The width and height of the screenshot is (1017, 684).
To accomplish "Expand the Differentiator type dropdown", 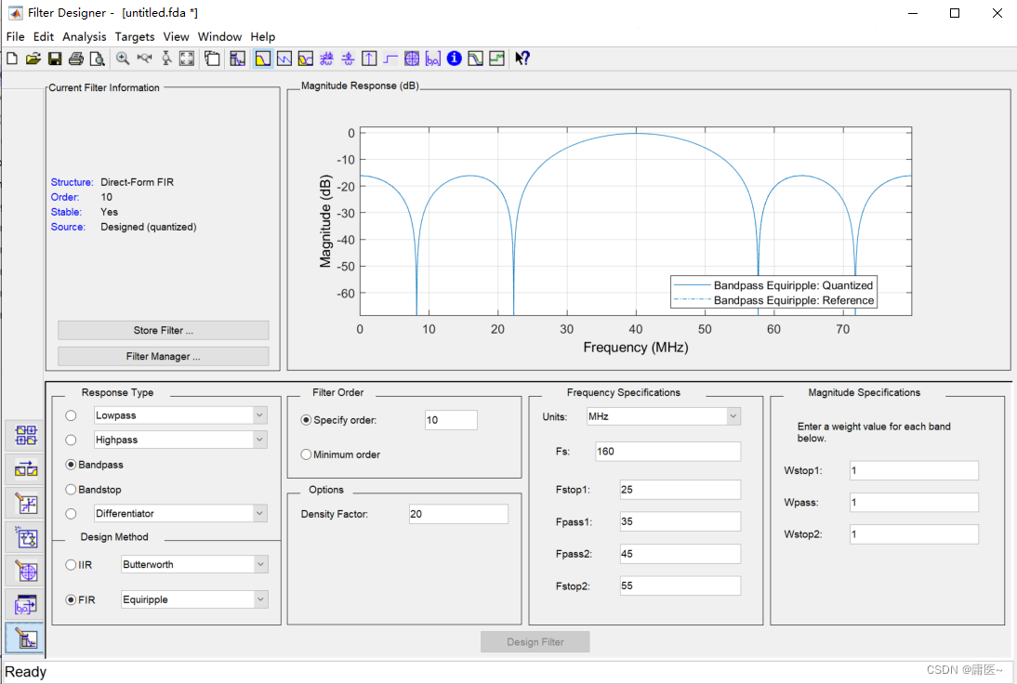I will click(x=260, y=514).
